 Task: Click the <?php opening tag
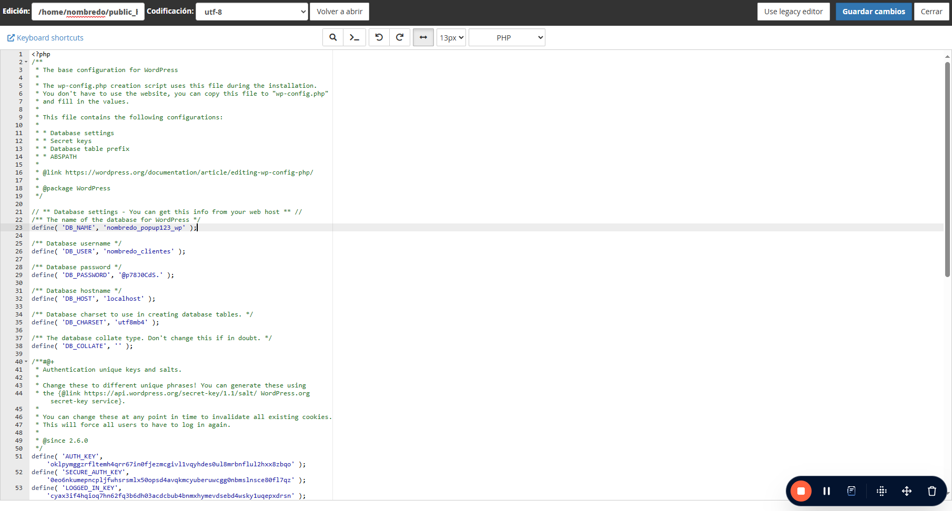pos(41,54)
